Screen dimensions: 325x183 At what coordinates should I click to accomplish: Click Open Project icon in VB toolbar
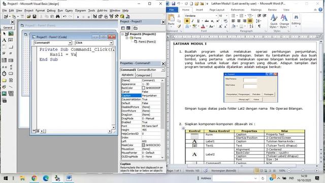pyautogui.click(x=29, y=16)
